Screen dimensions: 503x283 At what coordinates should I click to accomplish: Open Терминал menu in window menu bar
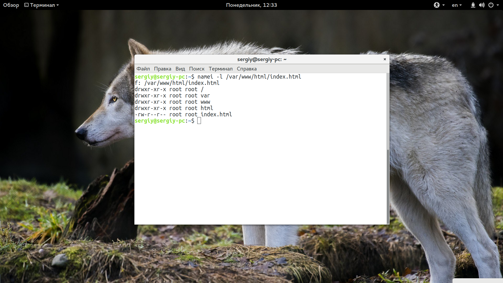coord(220,69)
